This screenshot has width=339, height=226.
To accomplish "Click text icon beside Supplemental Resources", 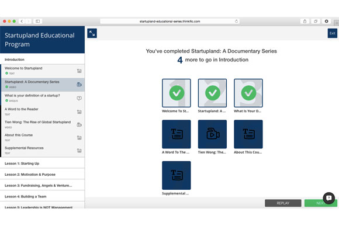I will point(79,151).
